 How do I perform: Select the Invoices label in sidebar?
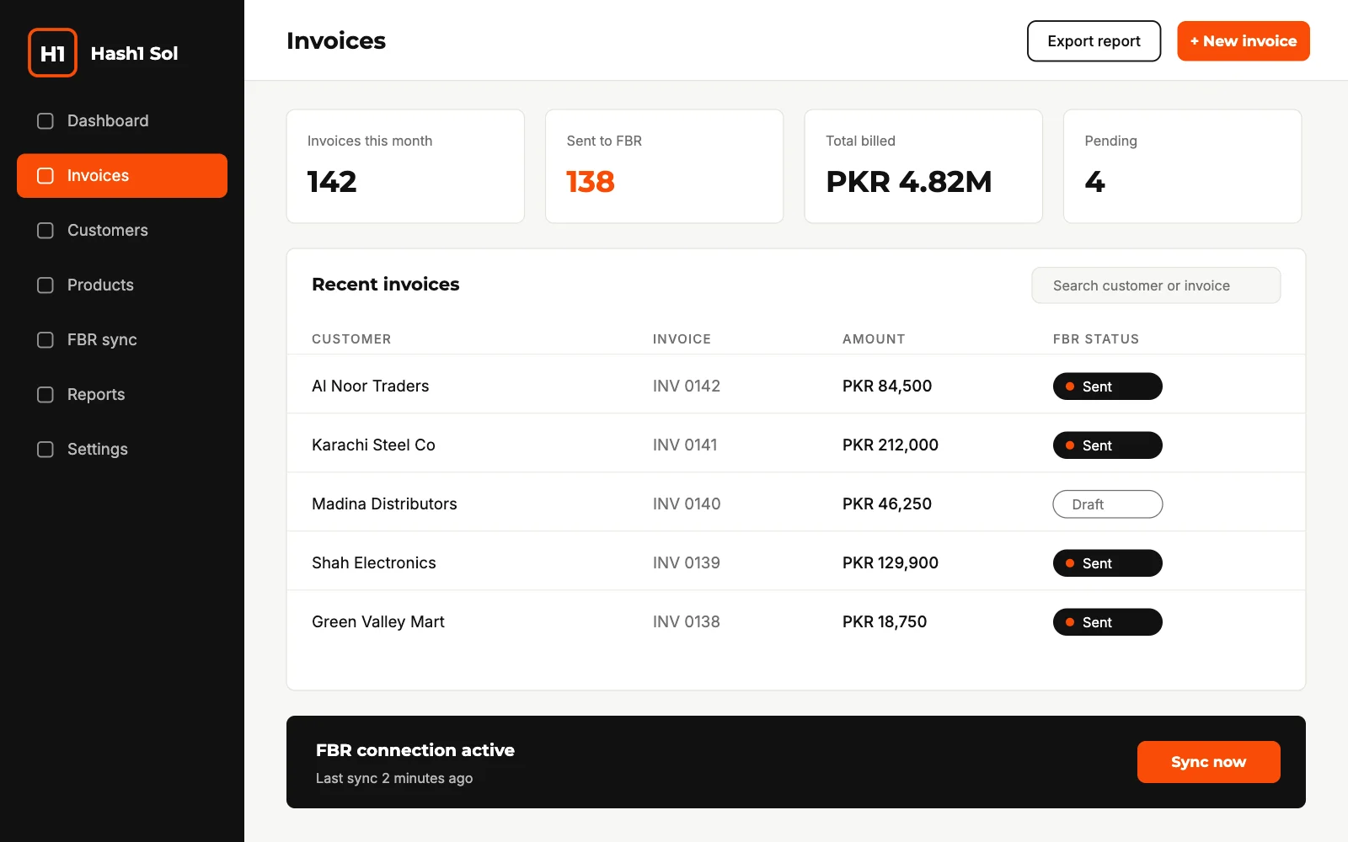pyautogui.click(x=98, y=176)
